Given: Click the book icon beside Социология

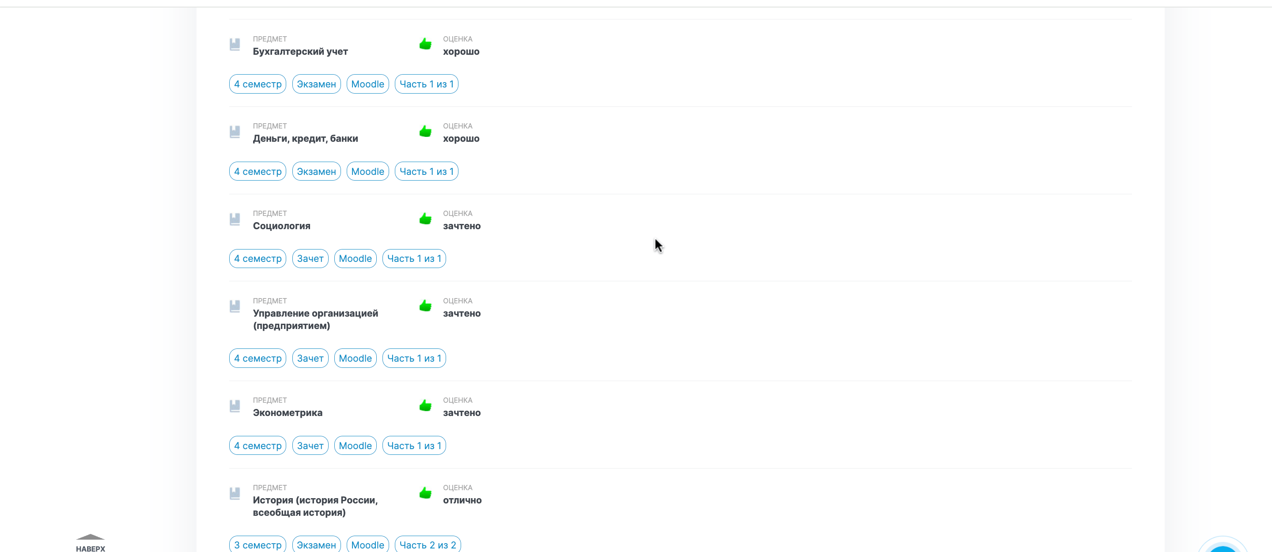Looking at the screenshot, I should (x=235, y=219).
